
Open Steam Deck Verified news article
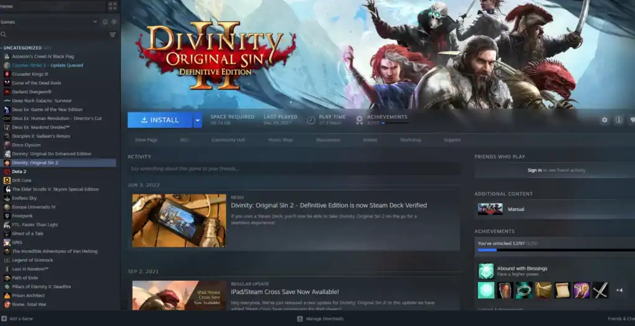(x=329, y=206)
